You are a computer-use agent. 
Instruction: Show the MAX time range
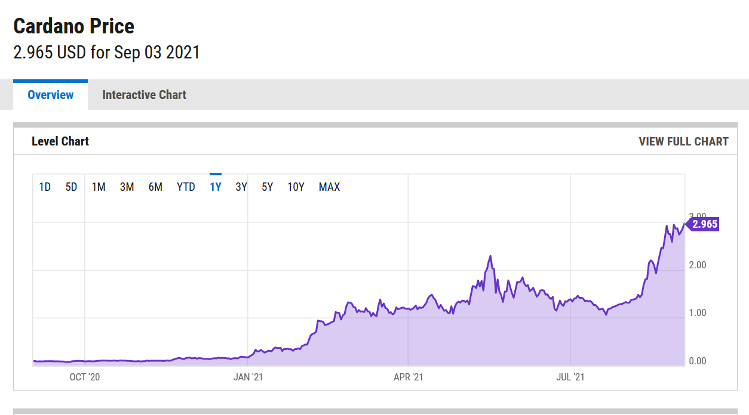(x=329, y=187)
